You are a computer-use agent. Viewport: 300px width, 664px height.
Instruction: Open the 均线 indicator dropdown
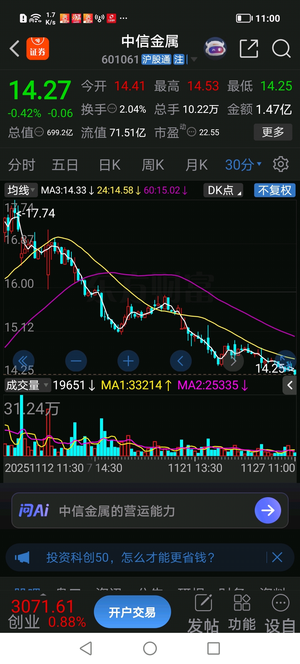[21, 190]
